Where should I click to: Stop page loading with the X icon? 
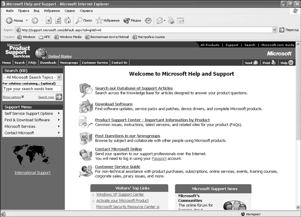coord(49,20)
